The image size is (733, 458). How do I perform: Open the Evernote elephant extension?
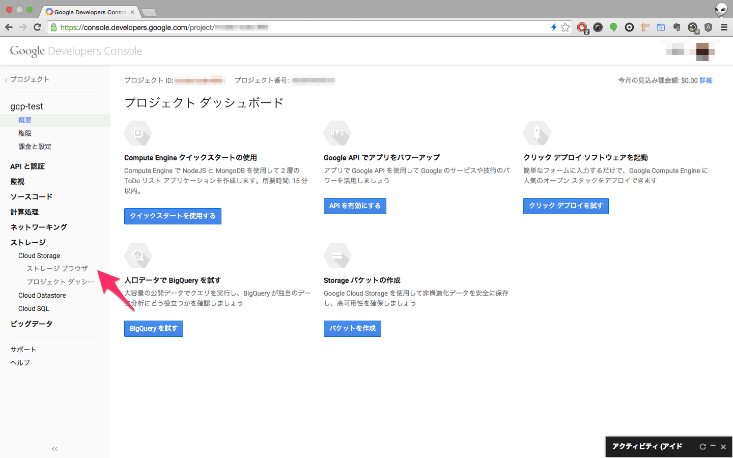click(676, 27)
